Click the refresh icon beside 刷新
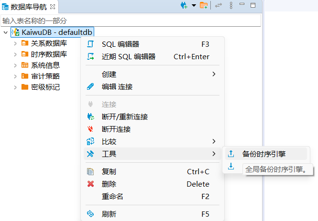Image resolution: width=318 pixels, height=221 pixels. (x=90, y=214)
